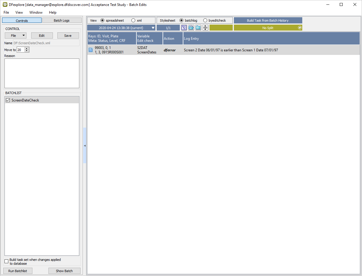This screenshot has height=276, width=362.
Task: Open the File dropdown button in Control
Action: click(x=15, y=36)
